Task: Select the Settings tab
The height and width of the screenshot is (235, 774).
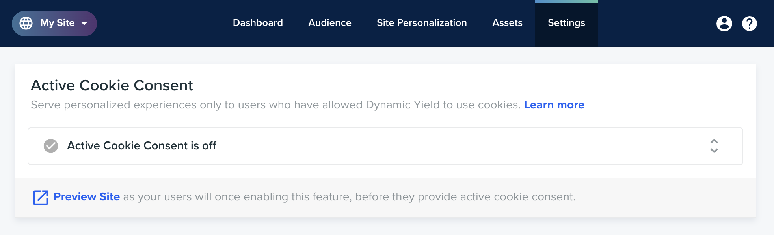Action: pyautogui.click(x=566, y=24)
